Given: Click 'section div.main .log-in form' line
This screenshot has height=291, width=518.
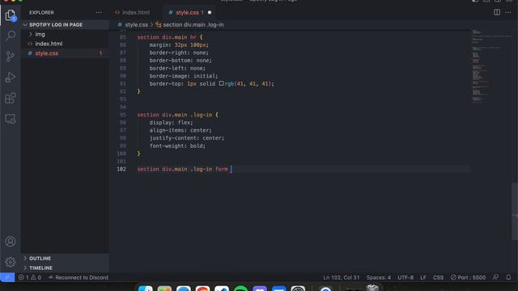Looking at the screenshot, I should (182, 169).
